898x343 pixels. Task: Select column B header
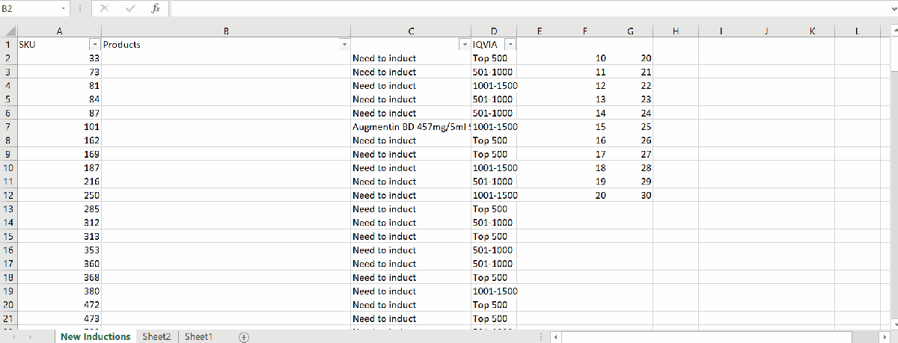coord(226,31)
